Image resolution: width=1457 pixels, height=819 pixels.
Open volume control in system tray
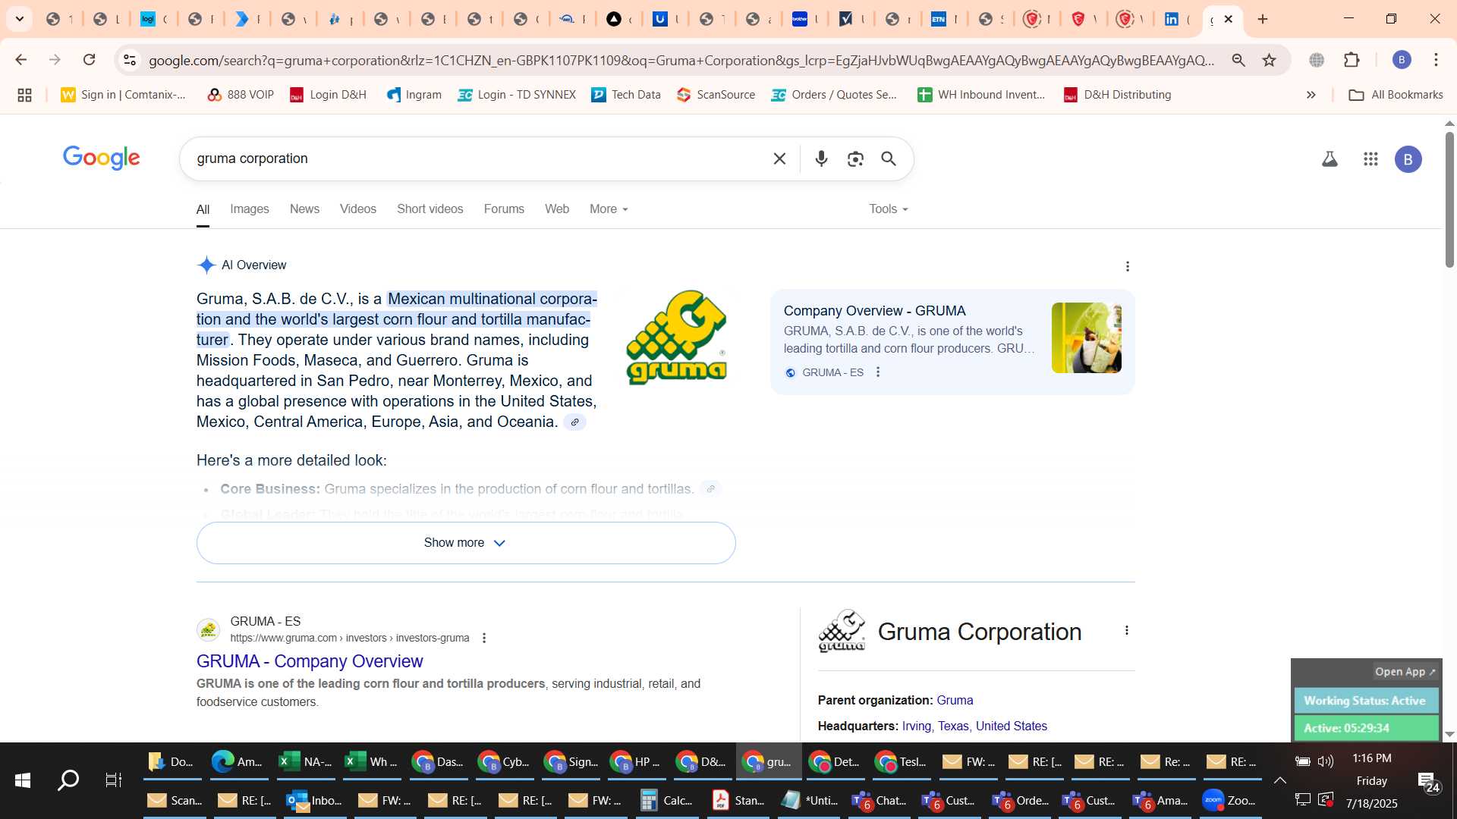tap(1325, 761)
